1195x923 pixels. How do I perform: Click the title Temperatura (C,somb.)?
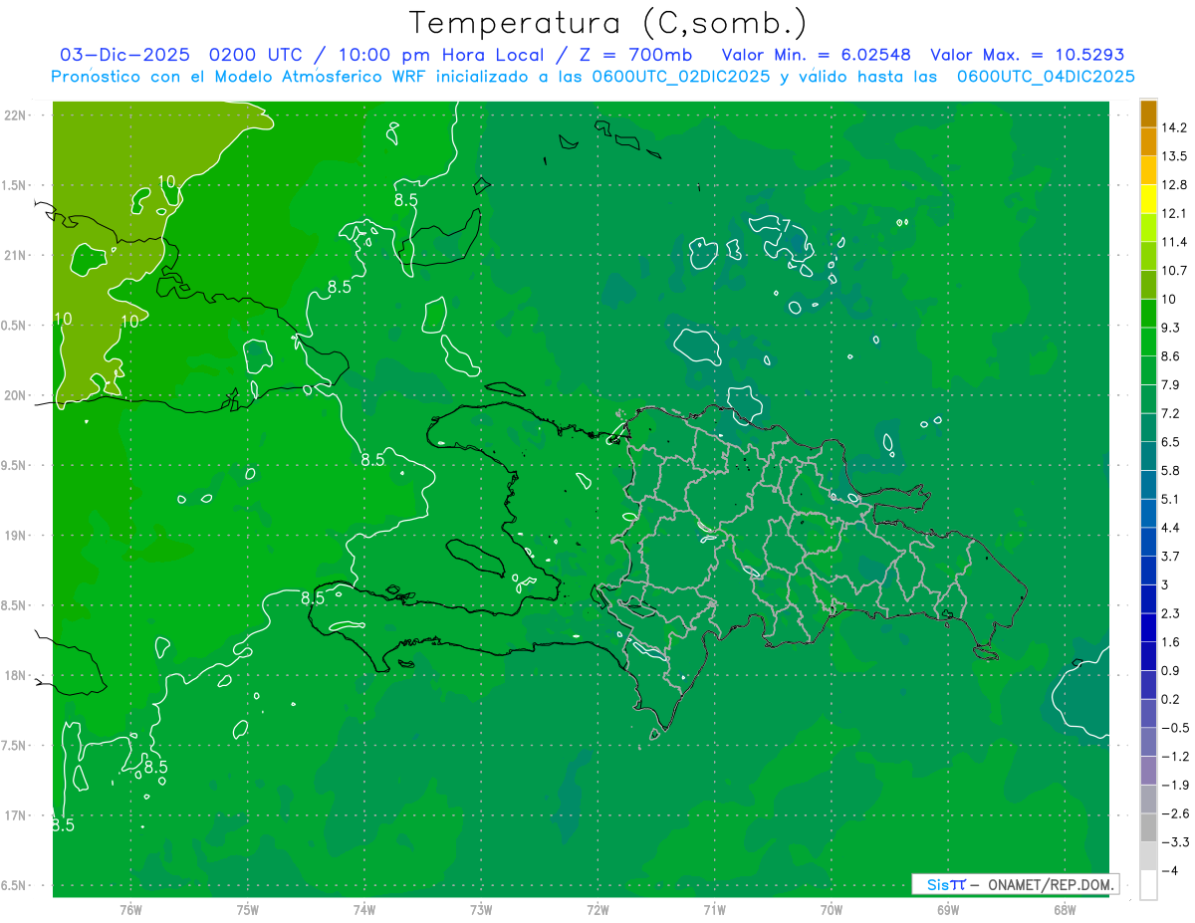(x=608, y=23)
